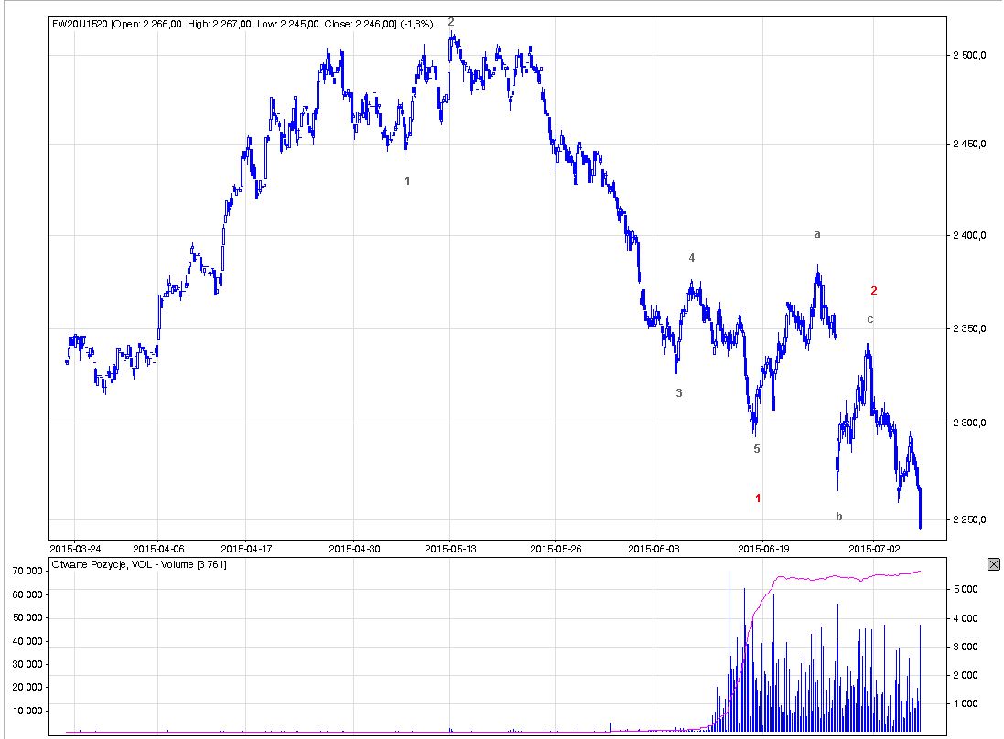The width and height of the screenshot is (1004, 739).
Task: Click the date label 2015-04-06
Action: (x=158, y=549)
